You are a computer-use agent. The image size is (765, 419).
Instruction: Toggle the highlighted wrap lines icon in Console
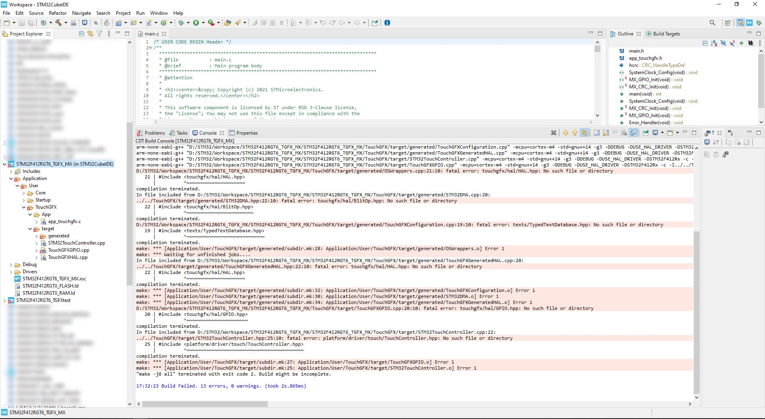coord(585,133)
